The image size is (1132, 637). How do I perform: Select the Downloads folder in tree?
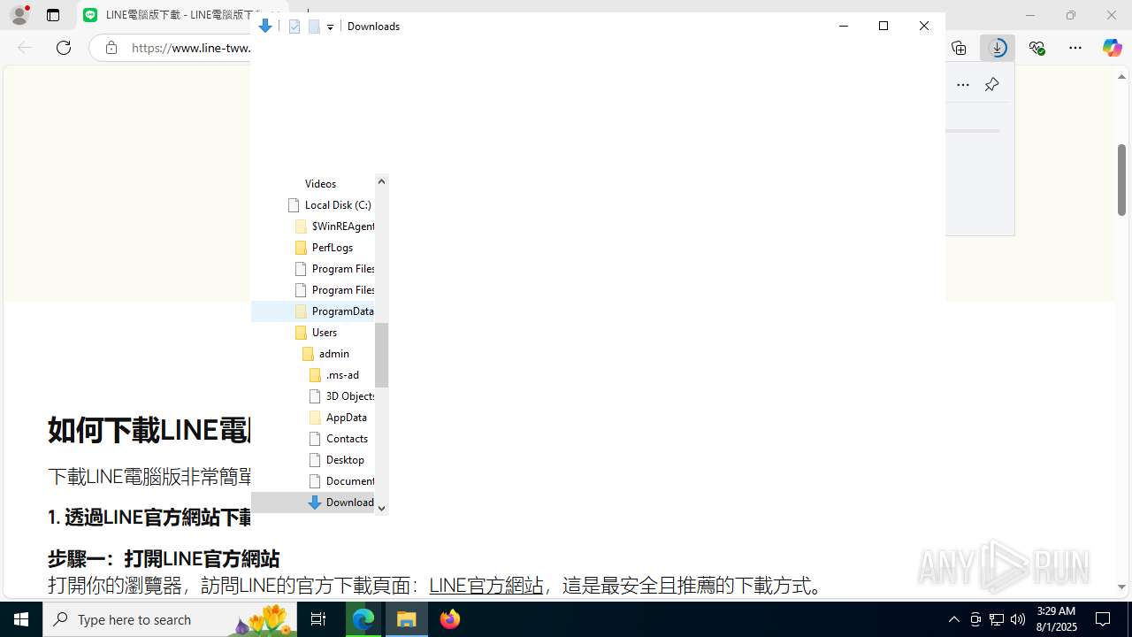[x=350, y=503]
